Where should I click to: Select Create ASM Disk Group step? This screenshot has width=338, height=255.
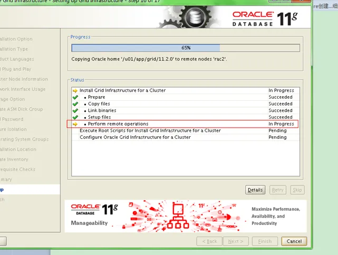(21, 109)
